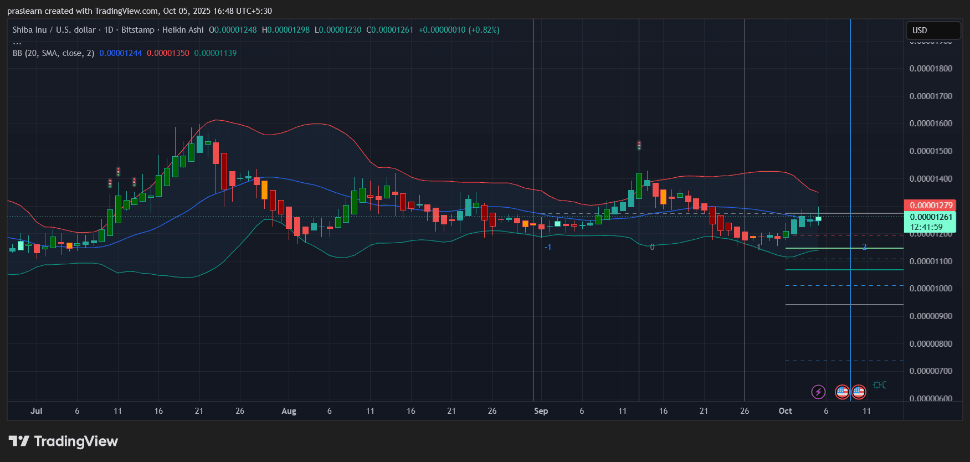Click the TradingView logo at bottom left
This screenshot has width=970, height=462.
pos(63,442)
